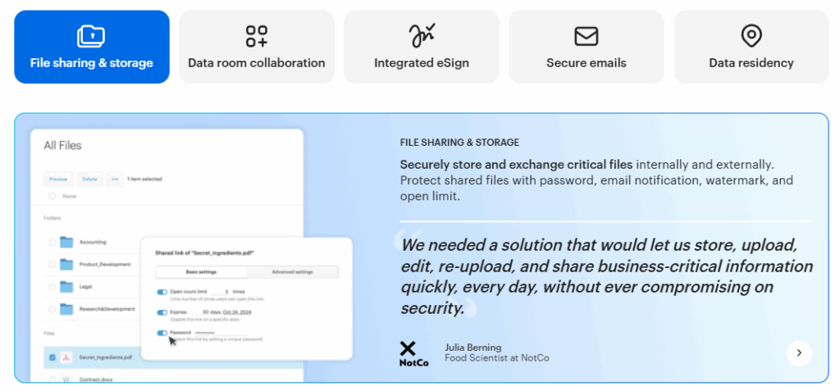Image resolution: width=840 pixels, height=391 pixels.
Task: Click the Delete button
Action: coord(90,179)
